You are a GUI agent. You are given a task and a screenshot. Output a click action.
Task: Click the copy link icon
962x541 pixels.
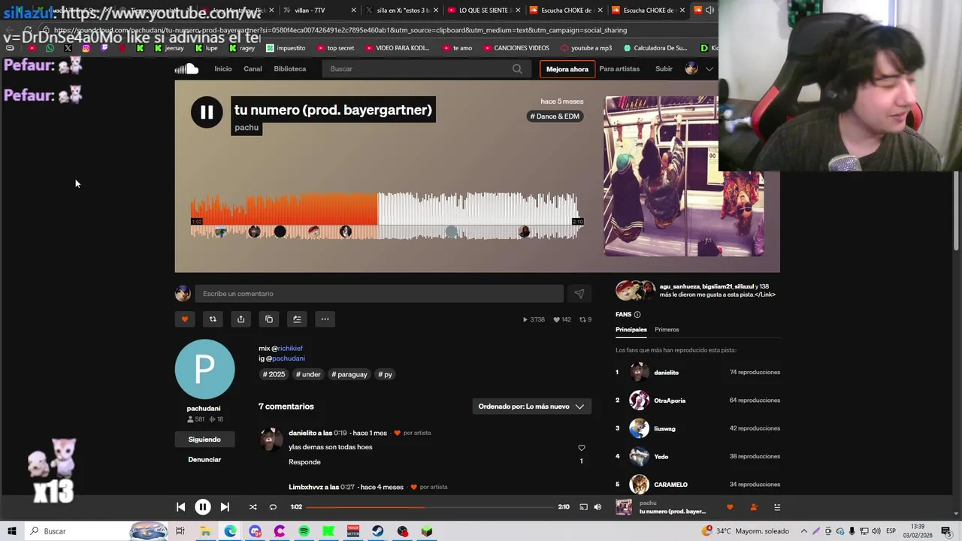(x=269, y=319)
